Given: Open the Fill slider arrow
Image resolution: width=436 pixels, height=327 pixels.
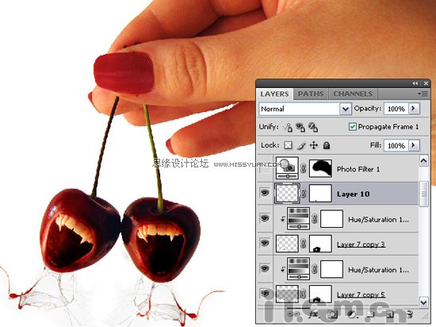Looking at the screenshot, I should click(x=414, y=145).
